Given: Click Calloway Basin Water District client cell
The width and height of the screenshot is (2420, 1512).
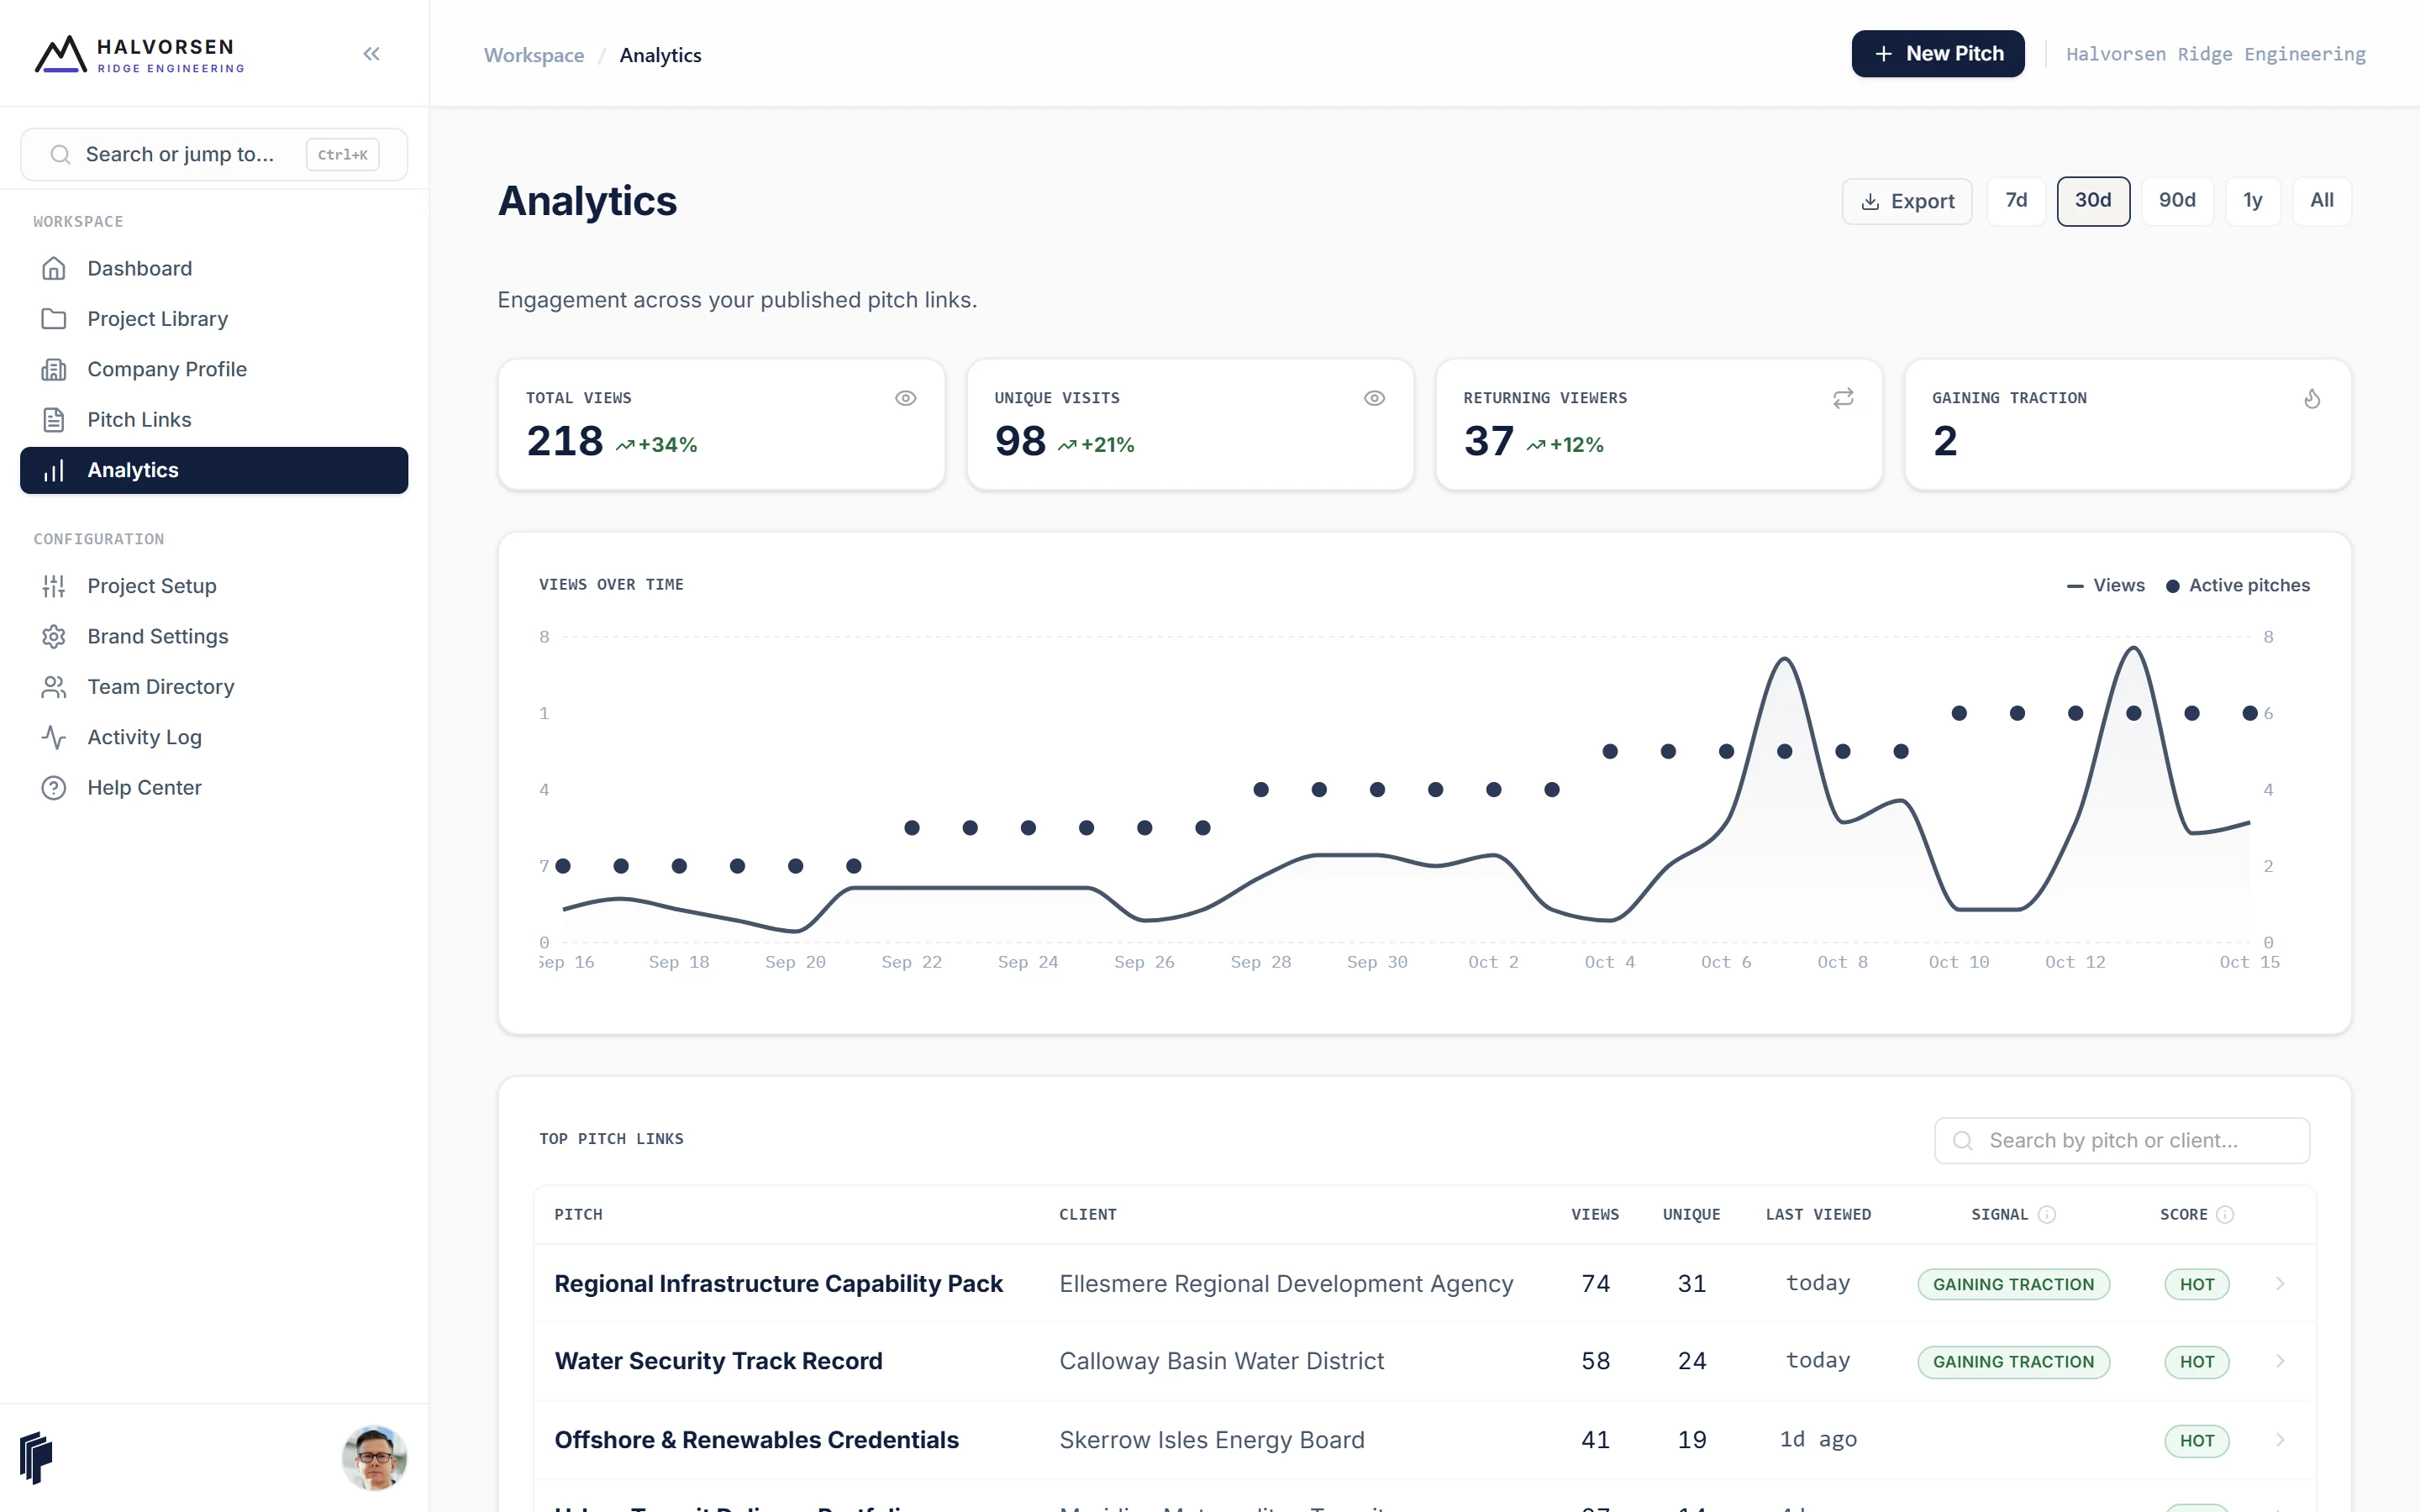Looking at the screenshot, I should (x=1221, y=1361).
